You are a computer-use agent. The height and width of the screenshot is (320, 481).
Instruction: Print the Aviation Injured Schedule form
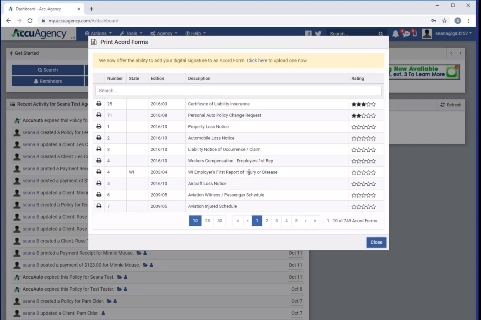point(99,206)
